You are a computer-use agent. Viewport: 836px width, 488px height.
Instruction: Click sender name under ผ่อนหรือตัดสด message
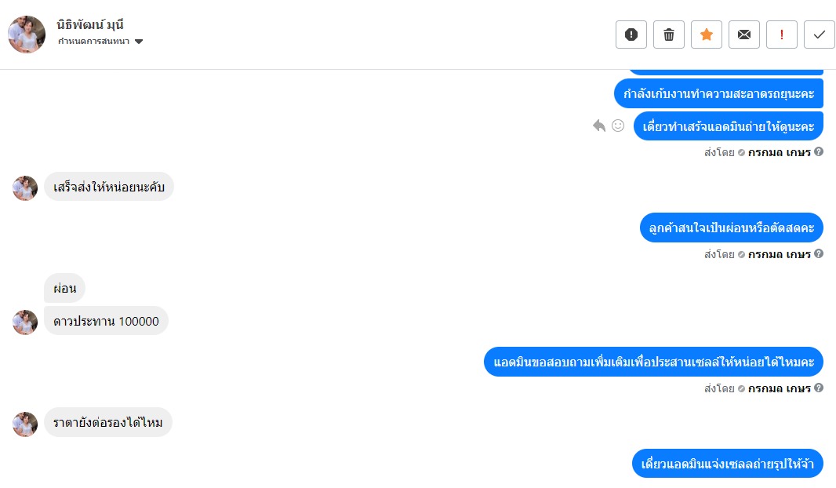point(779,254)
